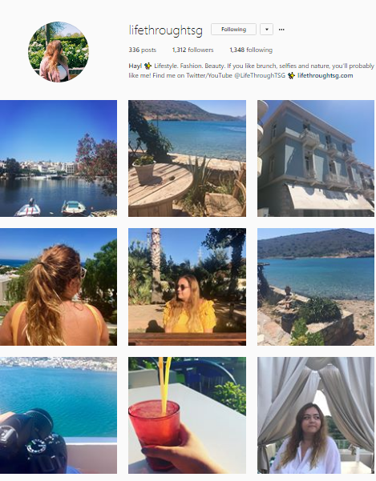
Task: Open the three-dot options menu
Action: pyautogui.click(x=281, y=30)
